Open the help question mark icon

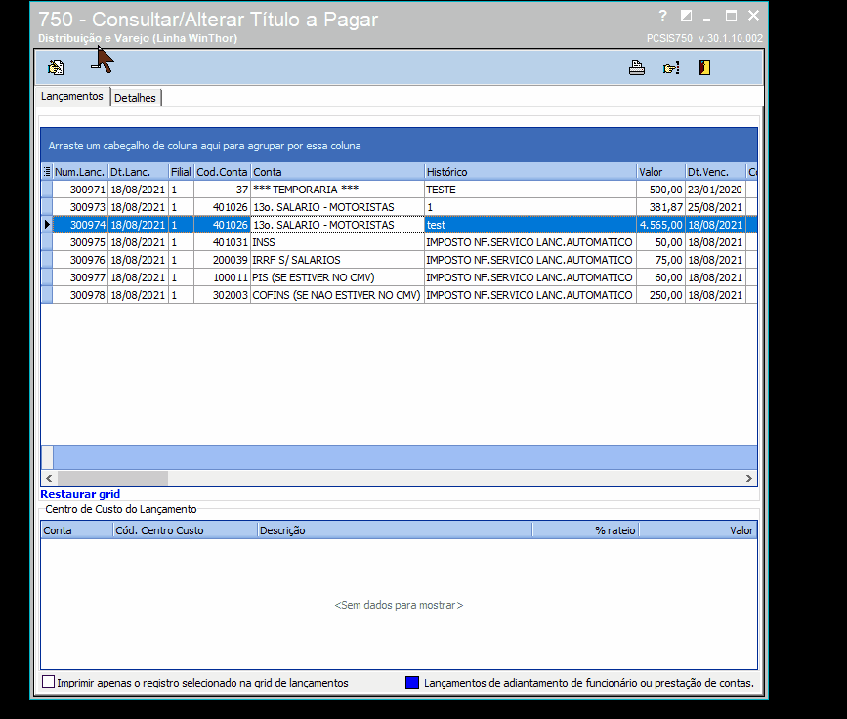(662, 16)
